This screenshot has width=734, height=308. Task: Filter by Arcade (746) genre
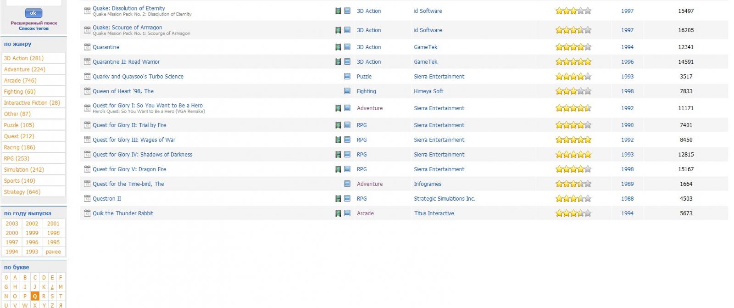pyautogui.click(x=20, y=81)
